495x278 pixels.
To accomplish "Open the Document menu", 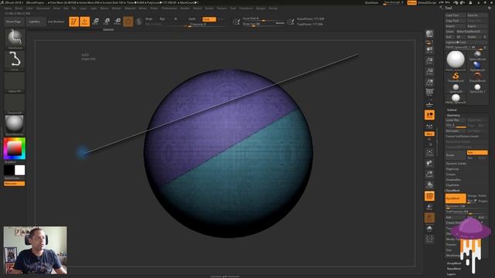I will (x=43, y=8).
